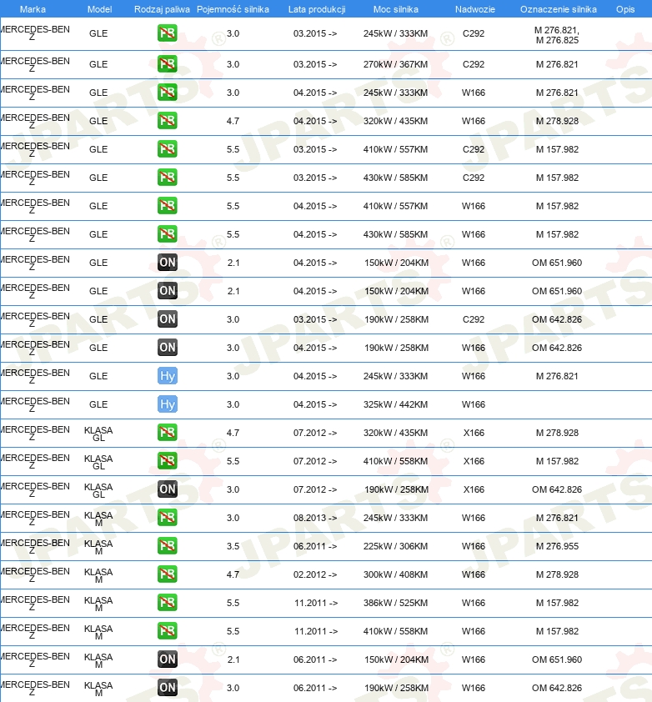Click the 3.5 engine capacity cell
The width and height of the screenshot is (652, 702).
click(233, 546)
